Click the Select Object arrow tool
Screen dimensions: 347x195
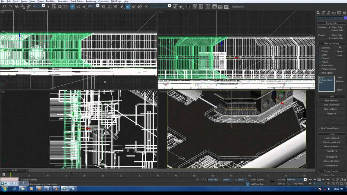tap(48, 6)
